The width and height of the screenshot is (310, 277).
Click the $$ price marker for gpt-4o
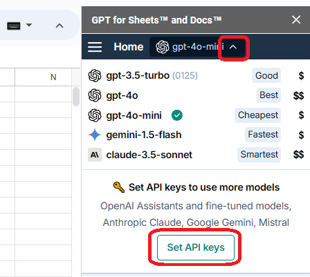tap(298, 95)
